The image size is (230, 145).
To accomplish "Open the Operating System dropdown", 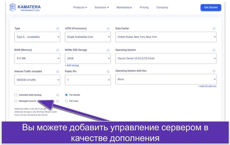I will (166, 58).
